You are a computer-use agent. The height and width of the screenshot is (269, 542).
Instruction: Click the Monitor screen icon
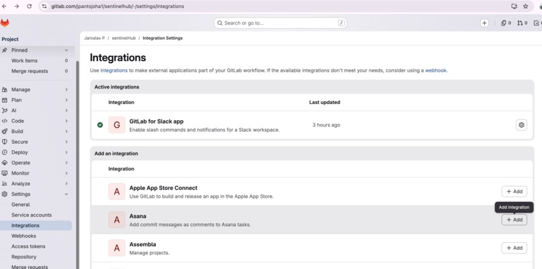coord(5,173)
